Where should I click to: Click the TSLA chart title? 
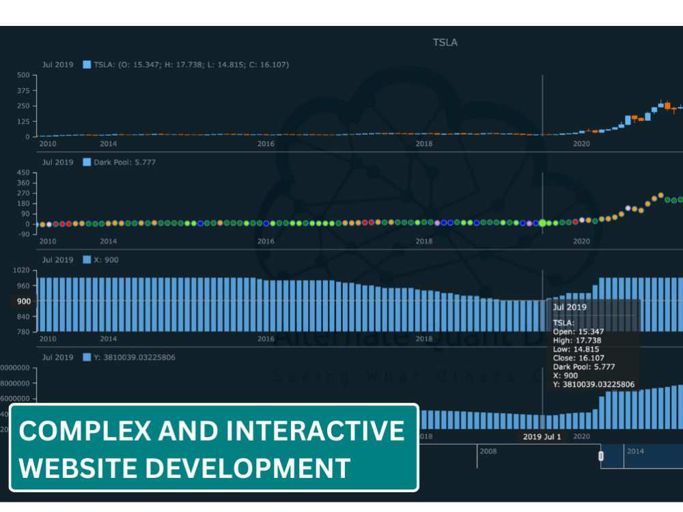pyautogui.click(x=445, y=42)
